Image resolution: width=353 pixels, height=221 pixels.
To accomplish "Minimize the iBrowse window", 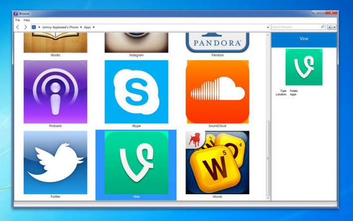I will point(315,12).
